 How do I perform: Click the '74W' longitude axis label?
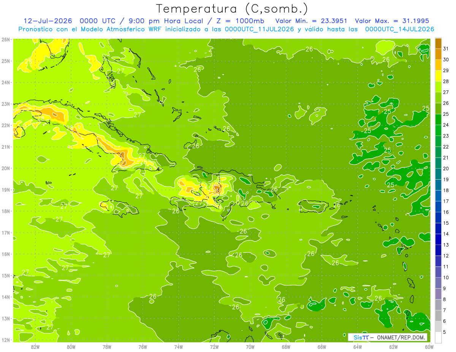179,347
